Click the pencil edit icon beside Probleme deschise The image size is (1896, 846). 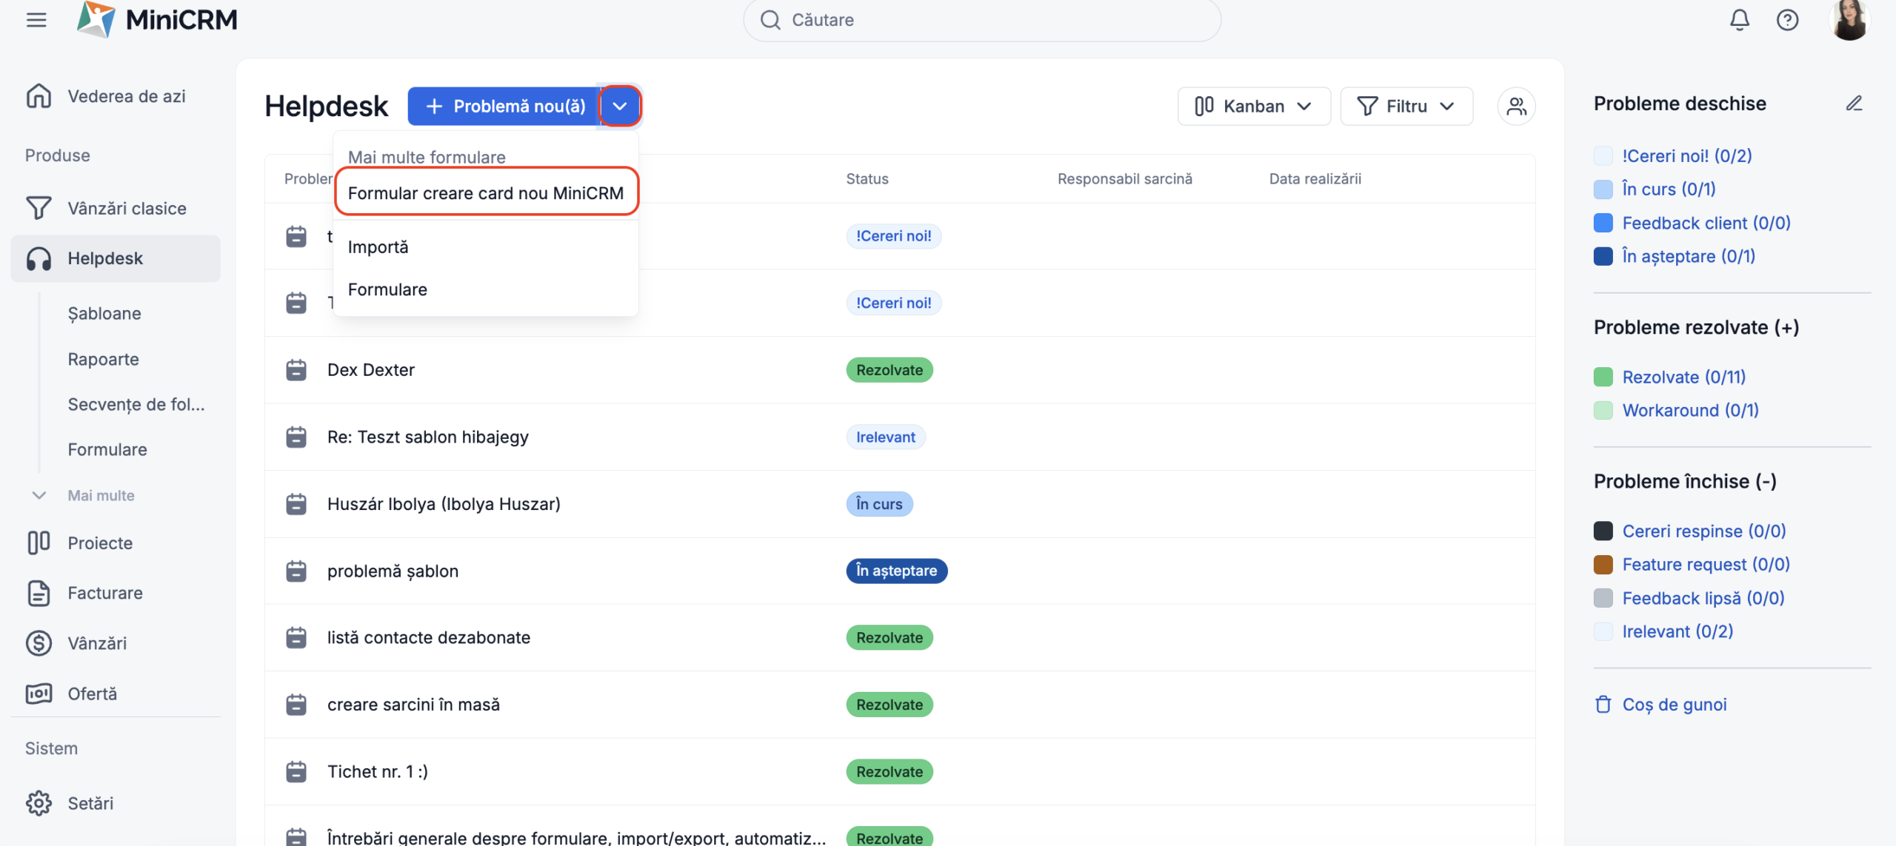click(x=1854, y=104)
